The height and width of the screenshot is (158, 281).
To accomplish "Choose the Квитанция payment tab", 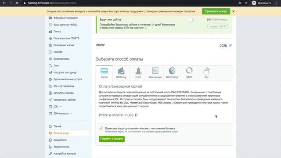I will pos(155,73).
